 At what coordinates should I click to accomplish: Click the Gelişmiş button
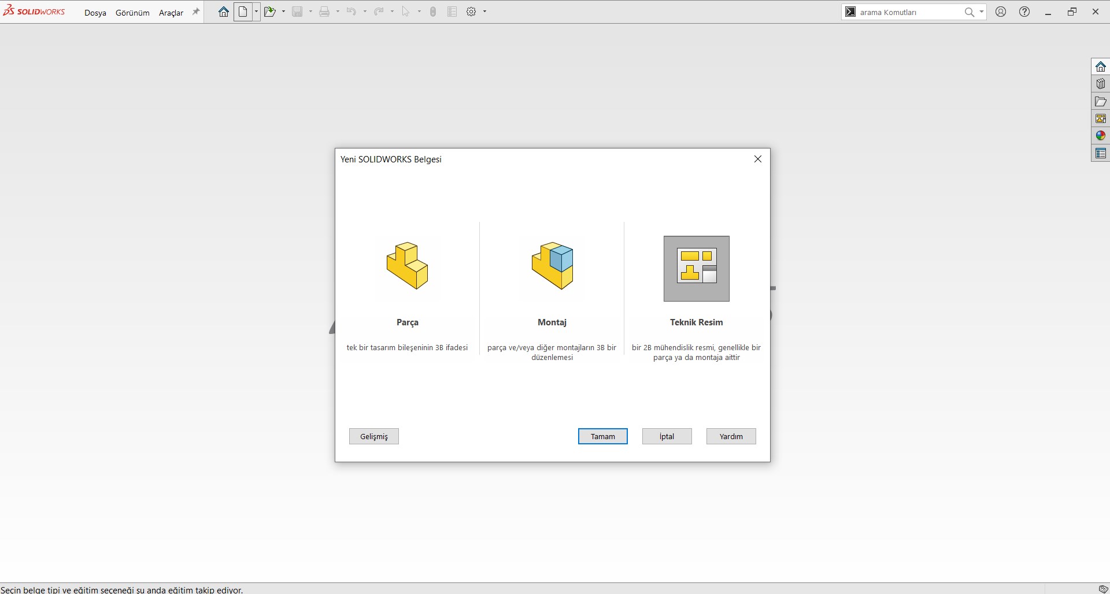pos(374,436)
